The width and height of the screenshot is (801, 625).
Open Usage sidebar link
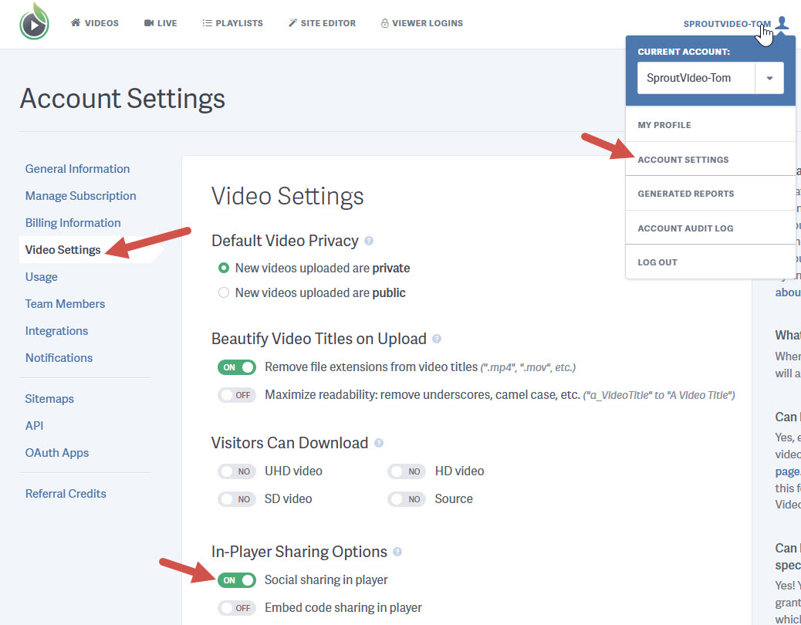[42, 277]
